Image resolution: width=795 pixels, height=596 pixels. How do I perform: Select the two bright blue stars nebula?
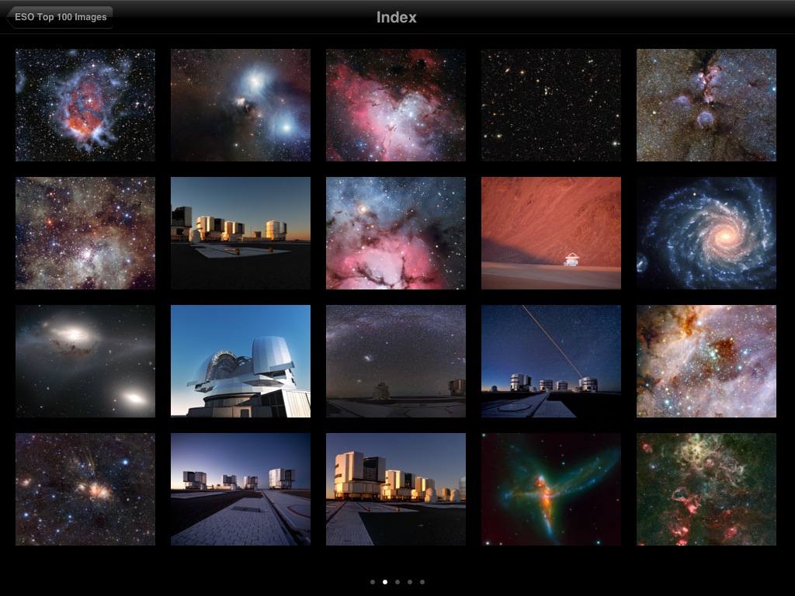(x=240, y=105)
